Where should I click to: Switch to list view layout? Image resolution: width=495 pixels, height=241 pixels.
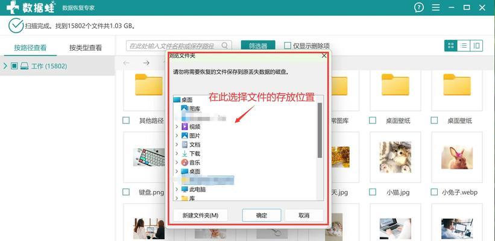pyautogui.click(x=464, y=46)
